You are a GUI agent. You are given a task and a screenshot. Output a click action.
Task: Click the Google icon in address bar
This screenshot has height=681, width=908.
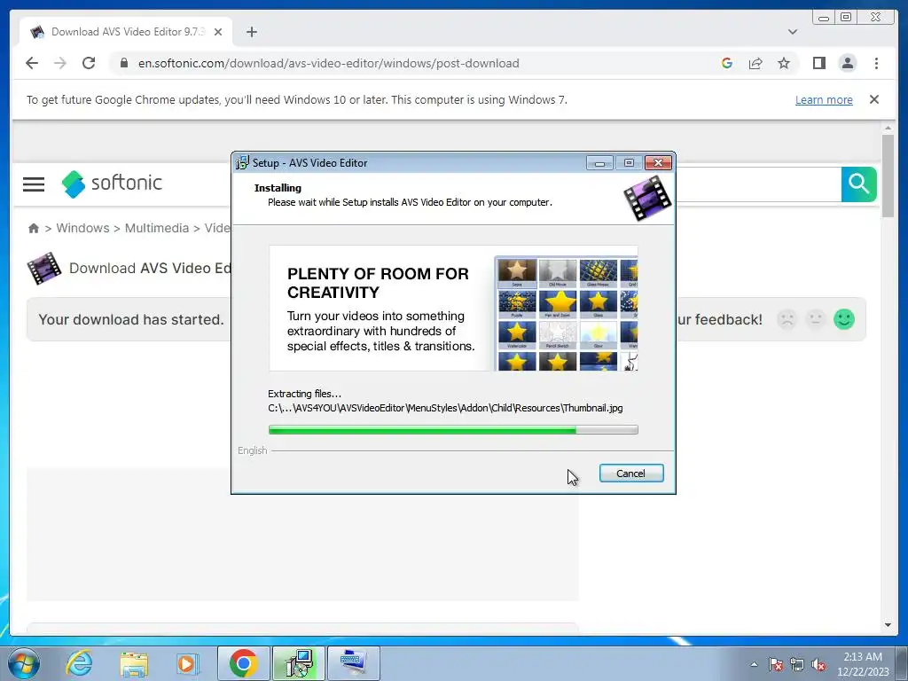click(x=727, y=63)
